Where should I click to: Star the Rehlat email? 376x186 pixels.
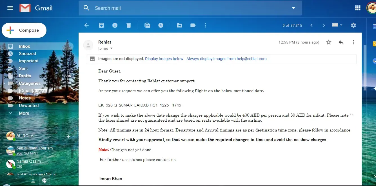pos(328,42)
